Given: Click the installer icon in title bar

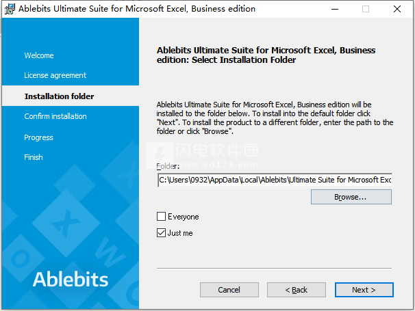Looking at the screenshot, I should [10, 9].
